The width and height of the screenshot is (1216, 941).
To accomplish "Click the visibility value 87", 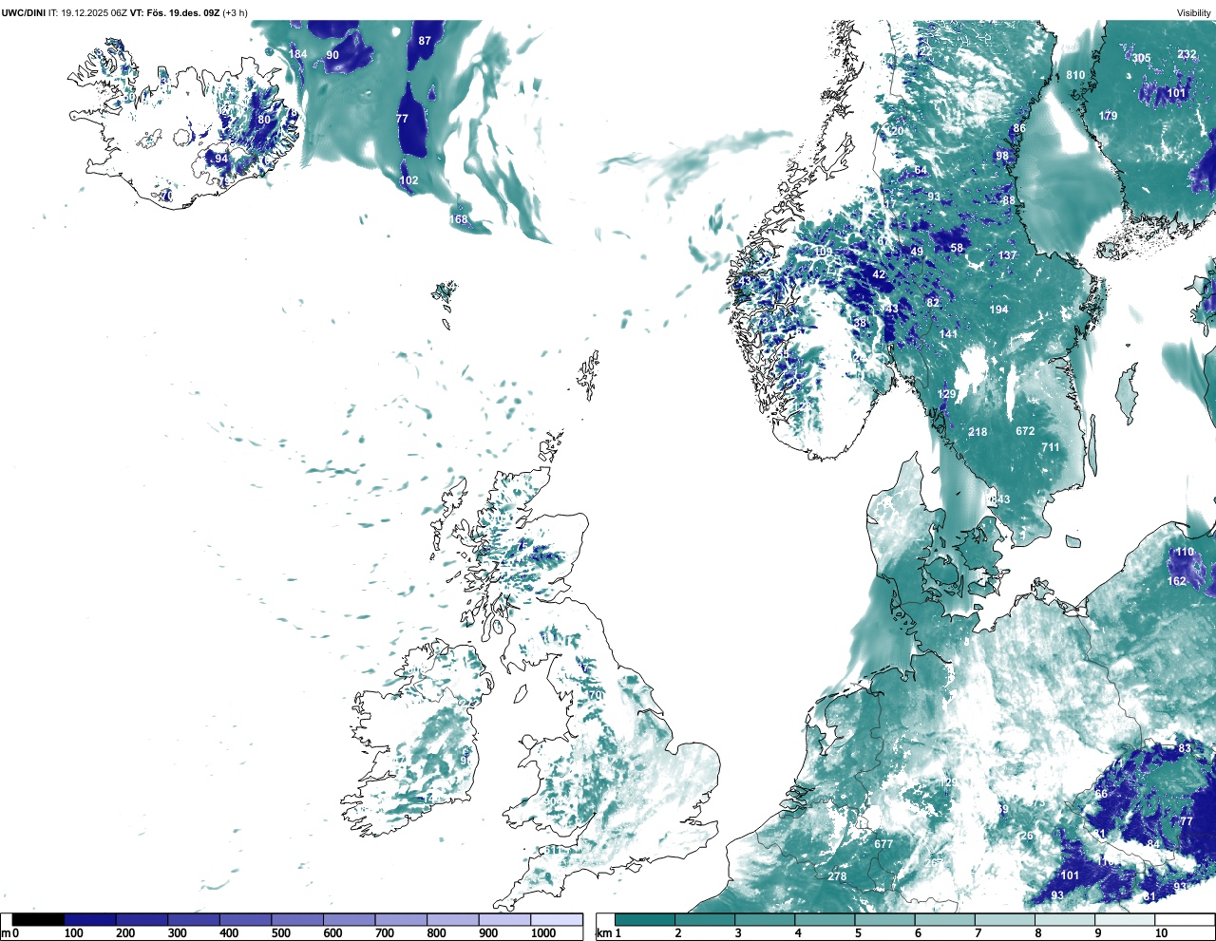I will [425, 41].
